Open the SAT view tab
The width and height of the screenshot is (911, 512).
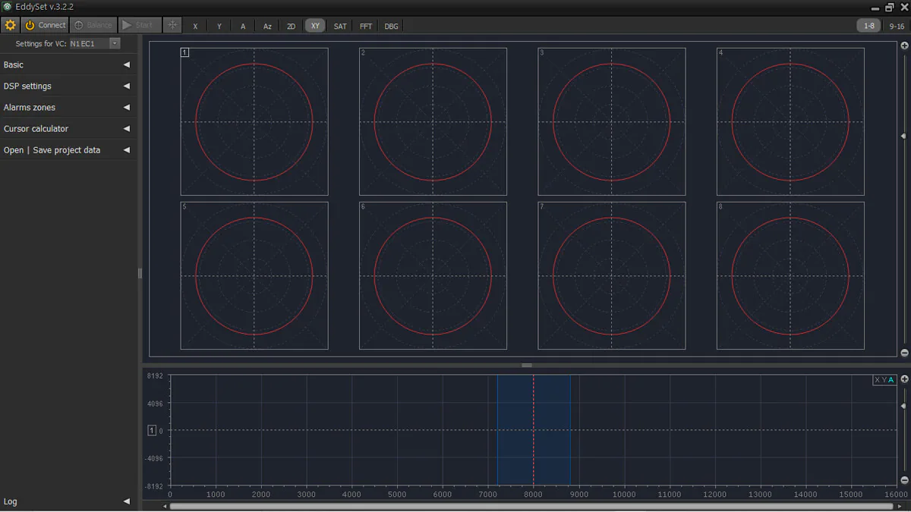tap(340, 26)
